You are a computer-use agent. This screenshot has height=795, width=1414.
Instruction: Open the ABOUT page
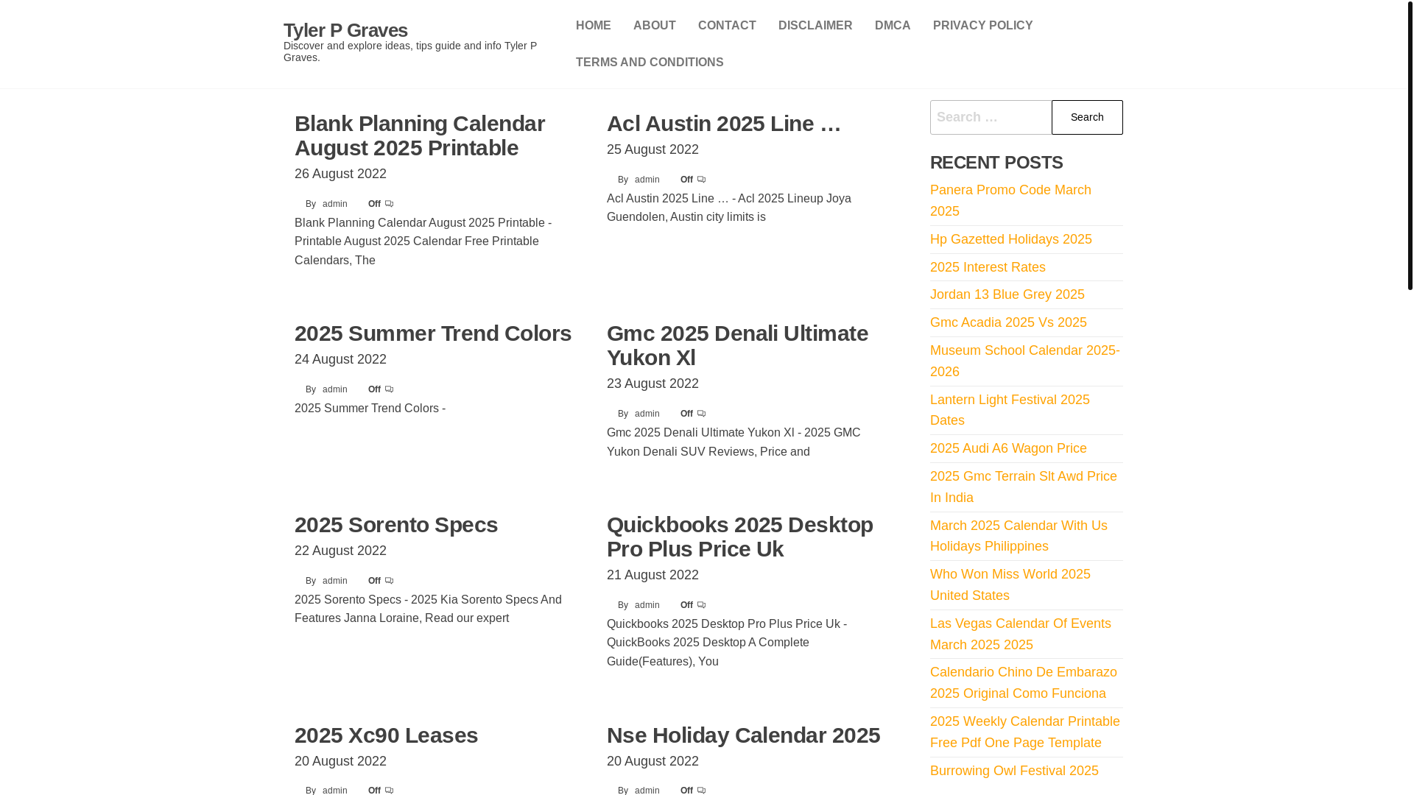click(655, 26)
